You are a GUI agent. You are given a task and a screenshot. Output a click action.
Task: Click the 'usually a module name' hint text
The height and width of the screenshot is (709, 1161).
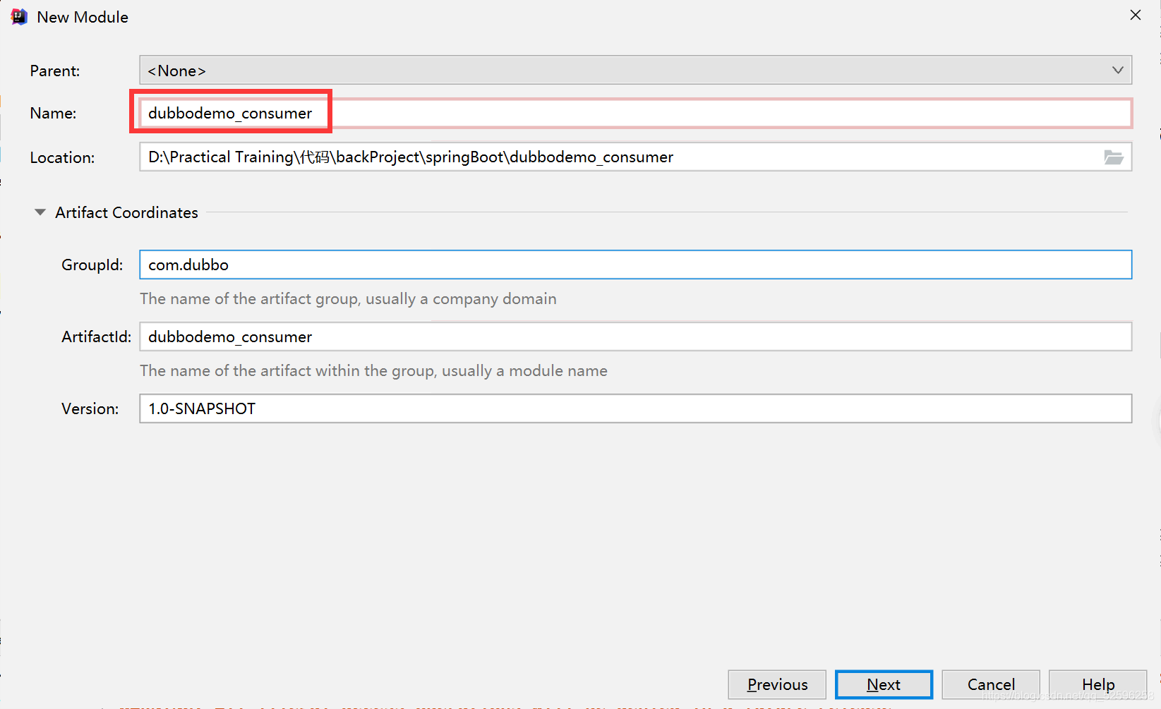(524, 370)
